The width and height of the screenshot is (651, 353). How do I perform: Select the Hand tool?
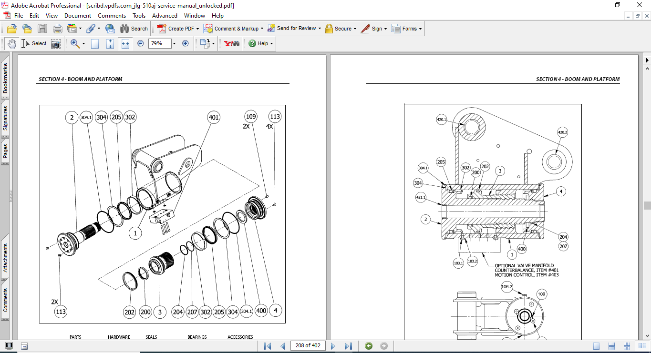12,43
